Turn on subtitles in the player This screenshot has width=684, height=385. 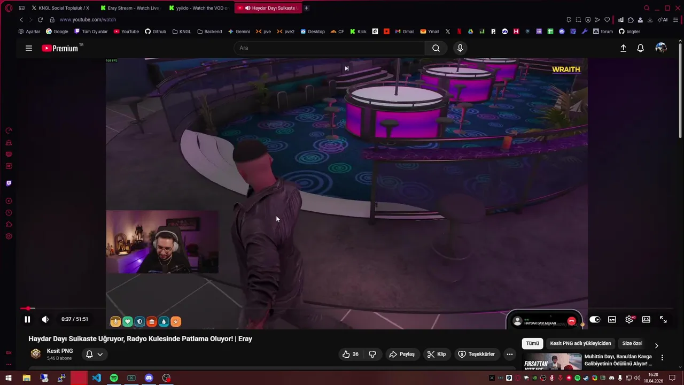(x=612, y=319)
